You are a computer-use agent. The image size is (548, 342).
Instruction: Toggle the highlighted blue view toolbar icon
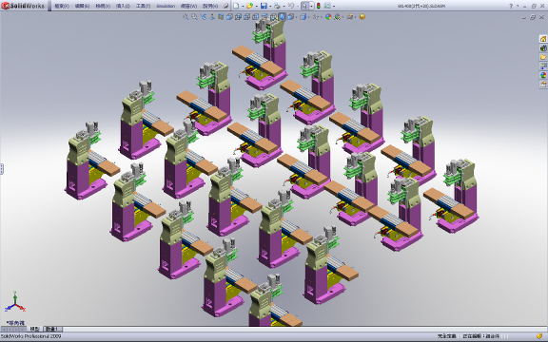pyautogui.click(x=282, y=17)
